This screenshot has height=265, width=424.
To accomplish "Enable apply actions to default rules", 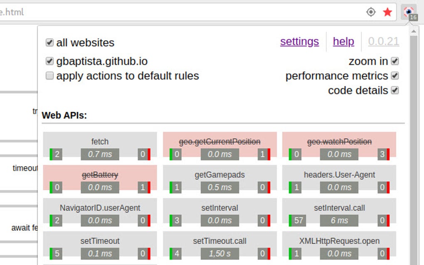I will (49, 76).
